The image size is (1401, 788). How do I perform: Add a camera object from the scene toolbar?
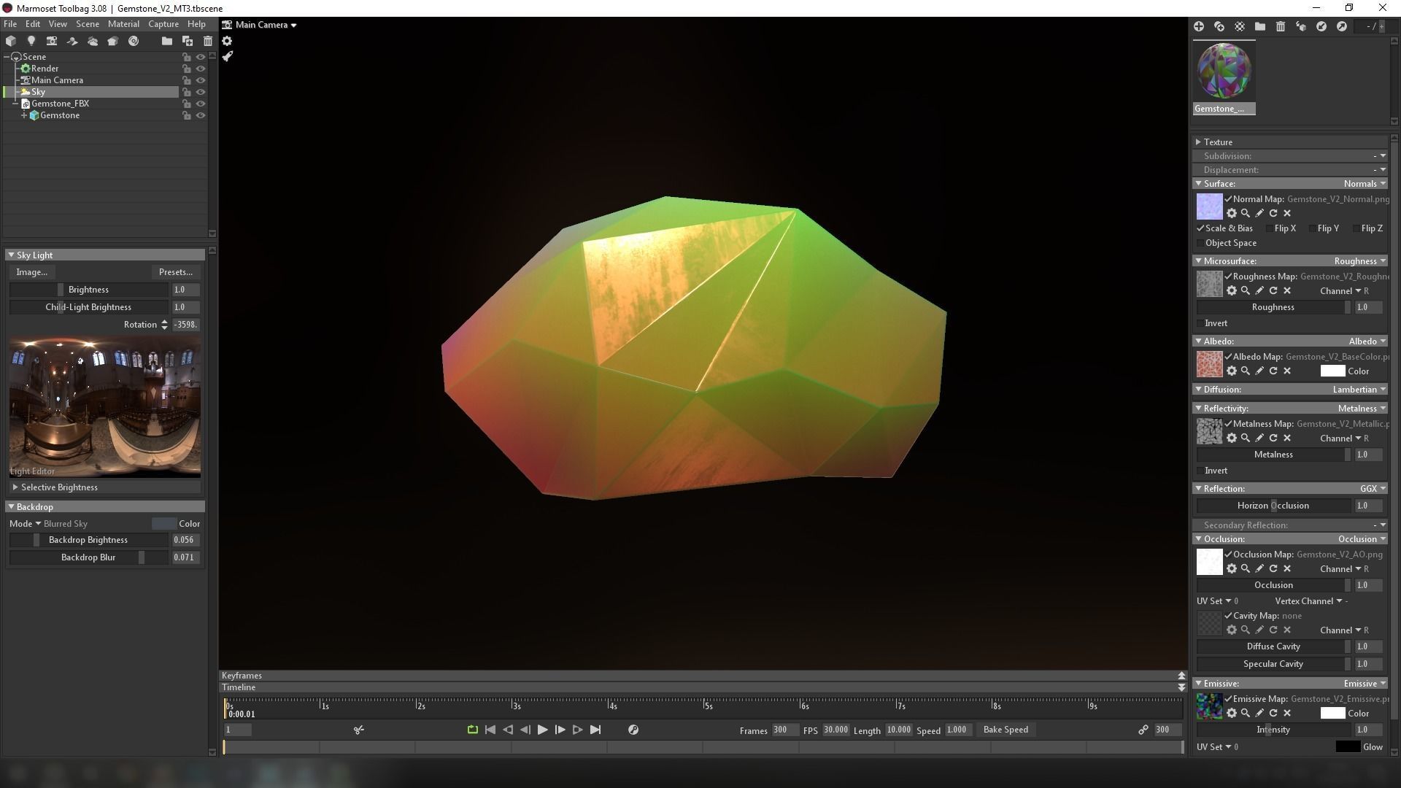click(x=51, y=42)
